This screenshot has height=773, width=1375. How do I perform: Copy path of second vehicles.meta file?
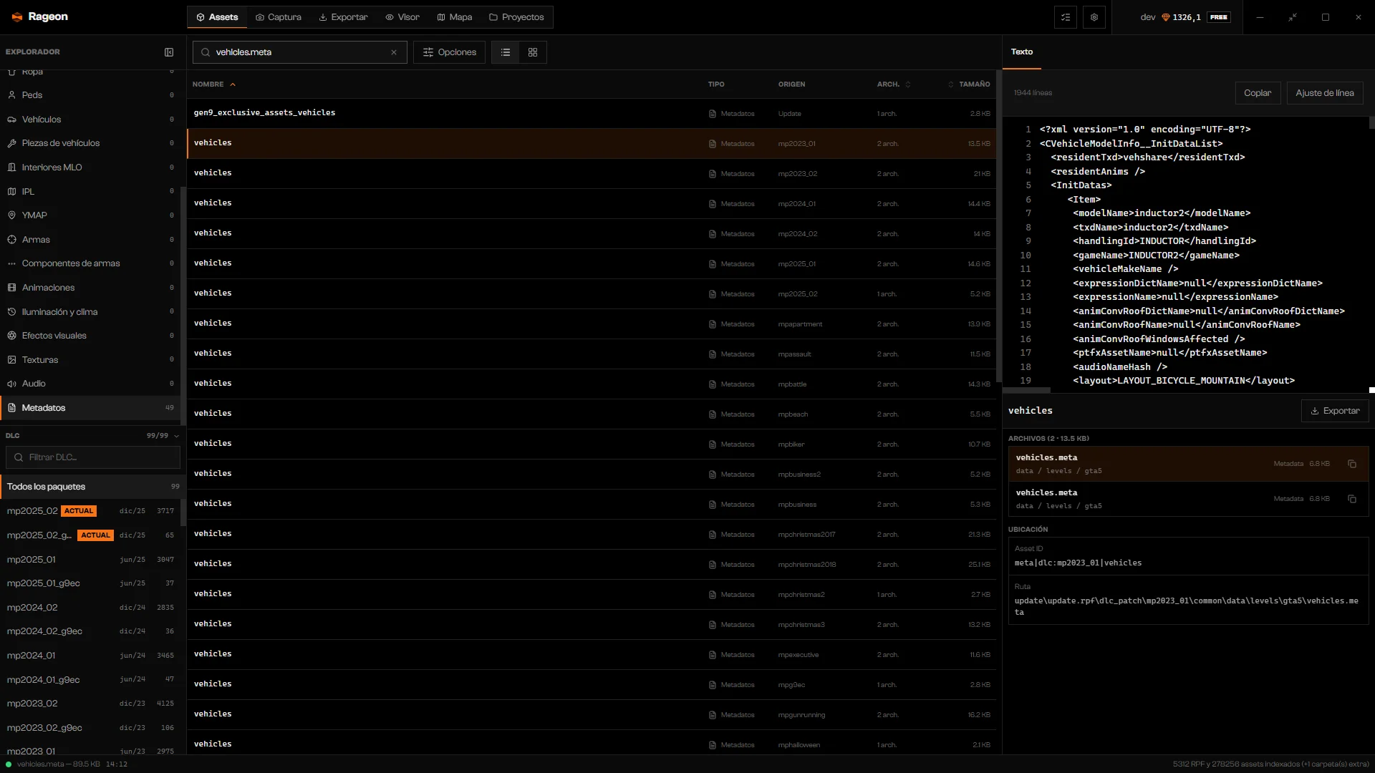(x=1352, y=499)
